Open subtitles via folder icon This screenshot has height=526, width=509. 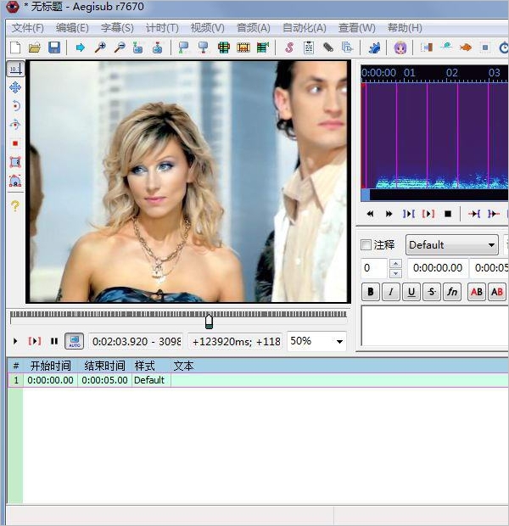click(35, 48)
